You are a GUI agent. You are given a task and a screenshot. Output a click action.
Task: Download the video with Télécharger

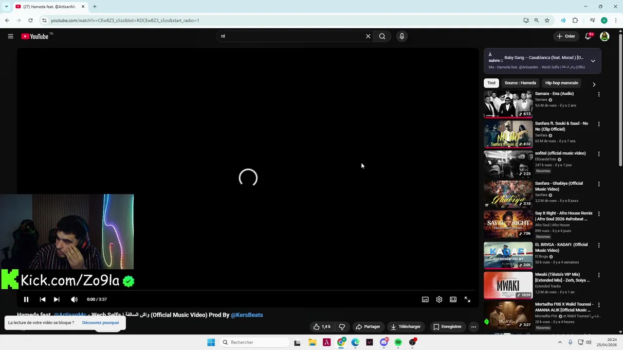[x=405, y=327]
